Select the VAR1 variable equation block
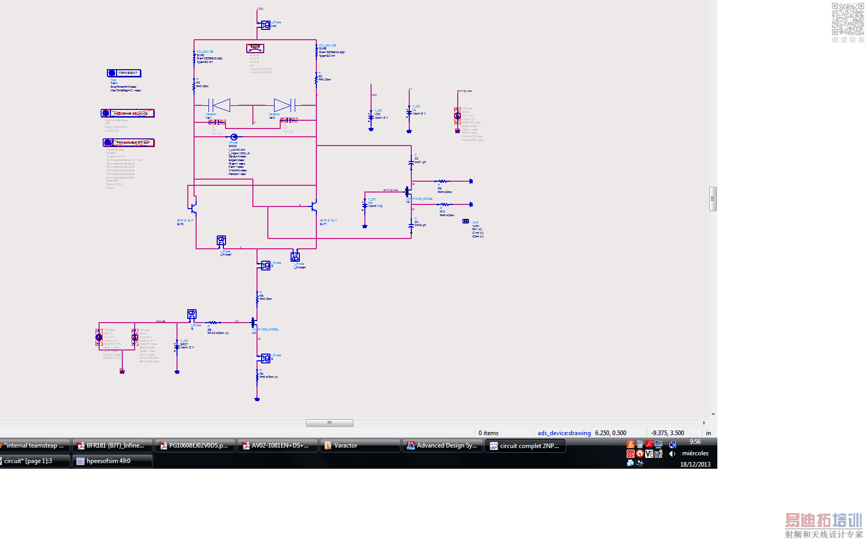The image size is (867, 542). tap(465, 221)
